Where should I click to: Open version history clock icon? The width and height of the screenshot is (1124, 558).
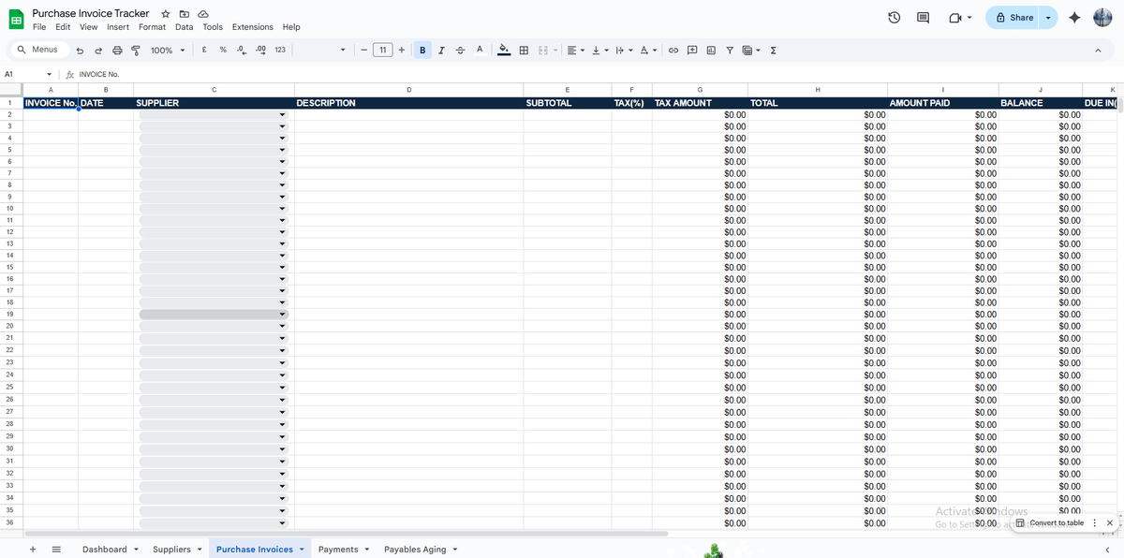click(x=895, y=18)
